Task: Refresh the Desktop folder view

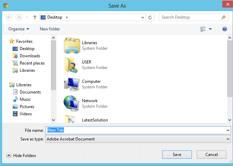Action: point(150,17)
